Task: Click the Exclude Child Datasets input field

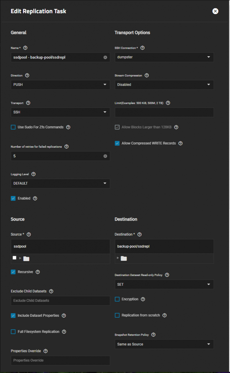Action: pos(60,301)
